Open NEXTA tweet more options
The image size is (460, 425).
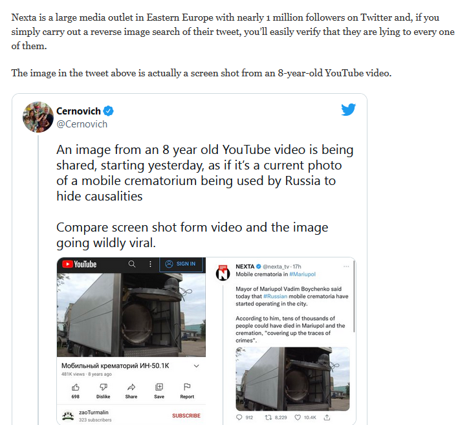pyautogui.click(x=346, y=267)
